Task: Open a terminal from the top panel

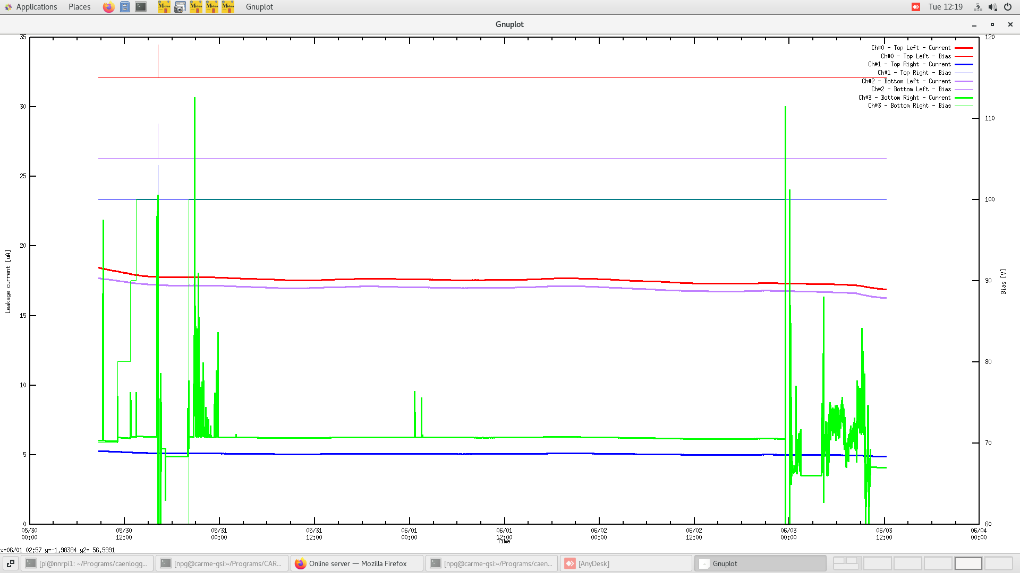Action: click(x=140, y=7)
